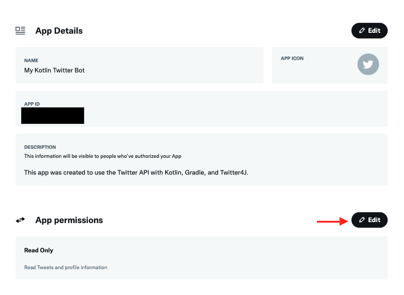Click the APP ID label

pyautogui.click(x=32, y=104)
